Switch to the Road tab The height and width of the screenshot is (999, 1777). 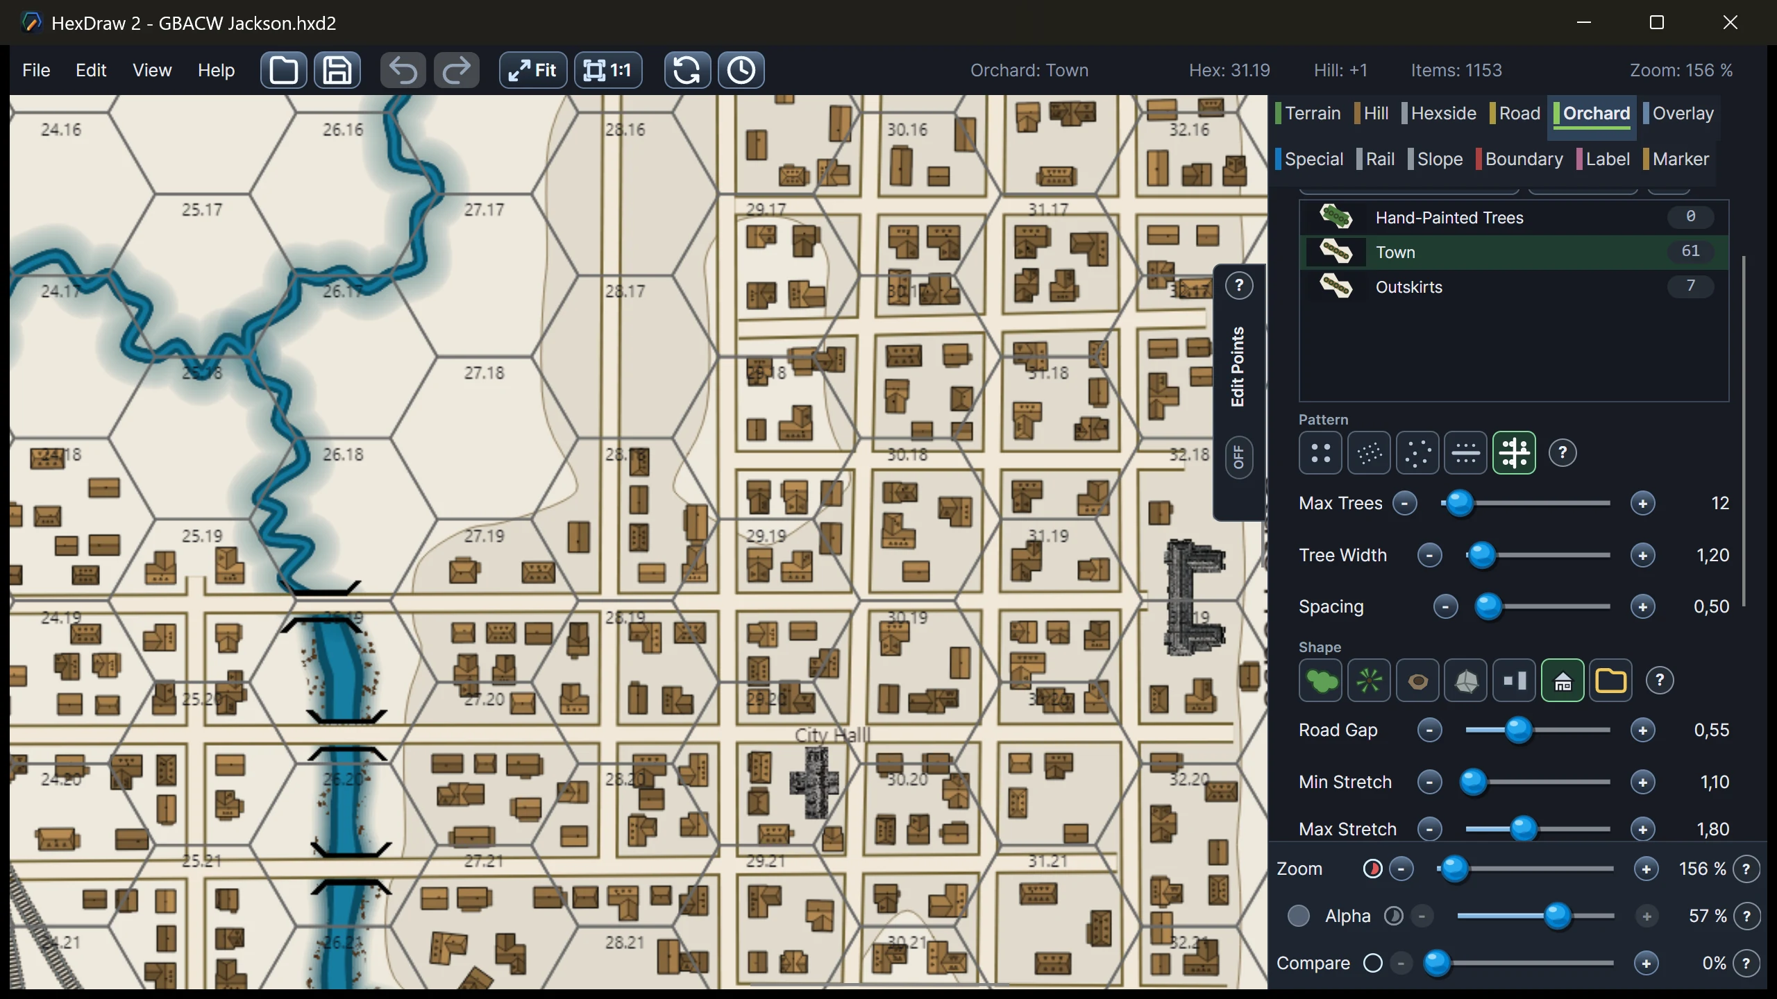tap(1515, 113)
